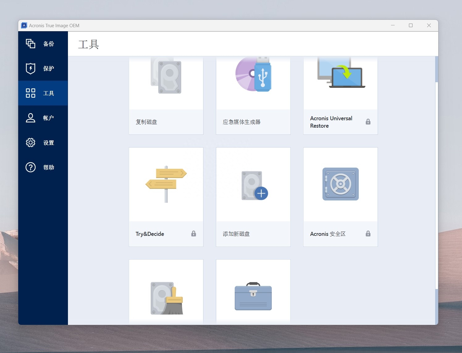This screenshot has height=353, width=462.
Task: Open the 添加新磁盘 label
Action: pyautogui.click(x=236, y=234)
